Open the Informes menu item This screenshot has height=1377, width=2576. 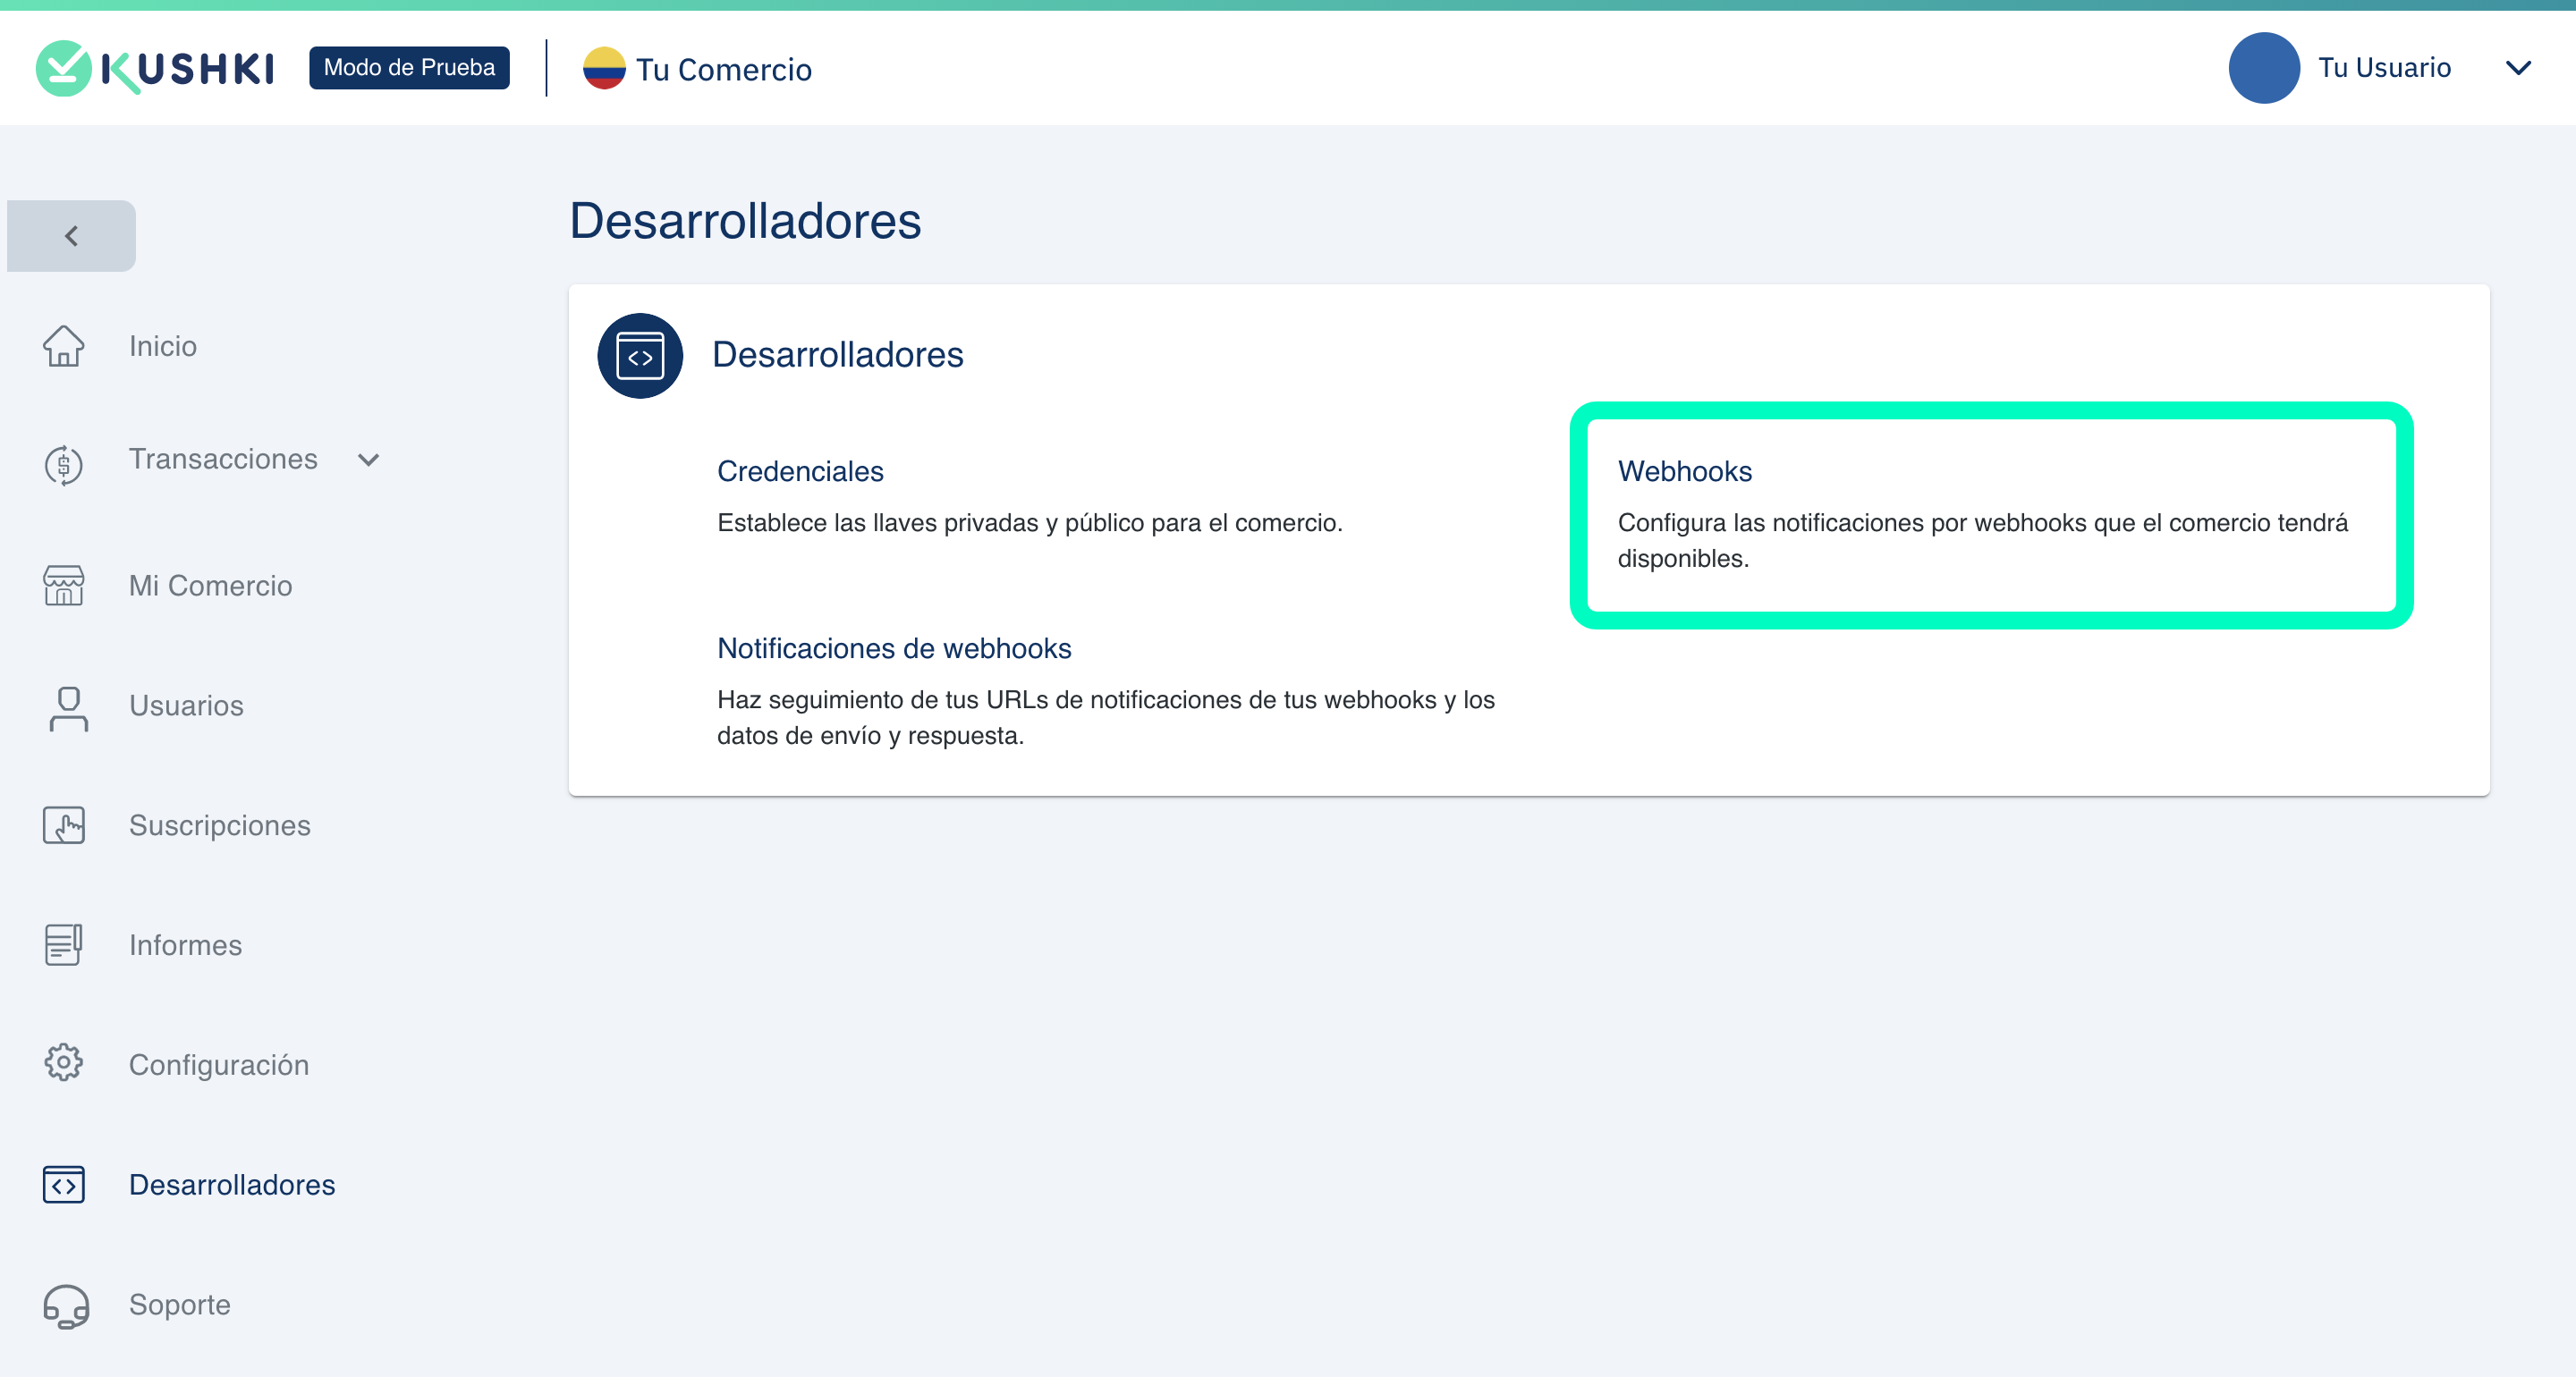tap(185, 945)
